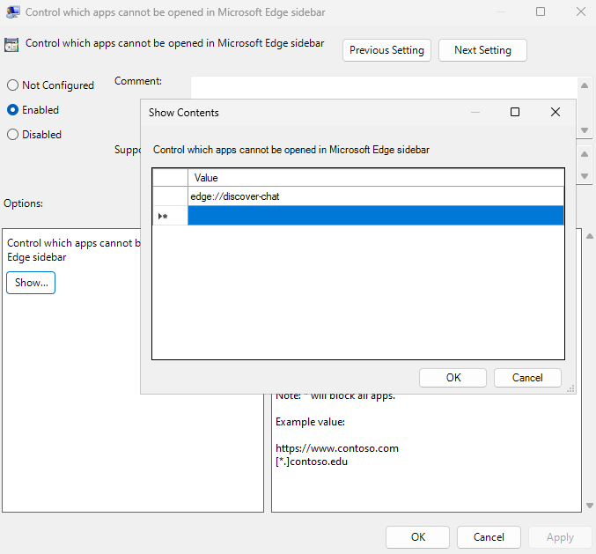
Task: Click the [*.]contoso.edu example text
Action: coord(312,462)
